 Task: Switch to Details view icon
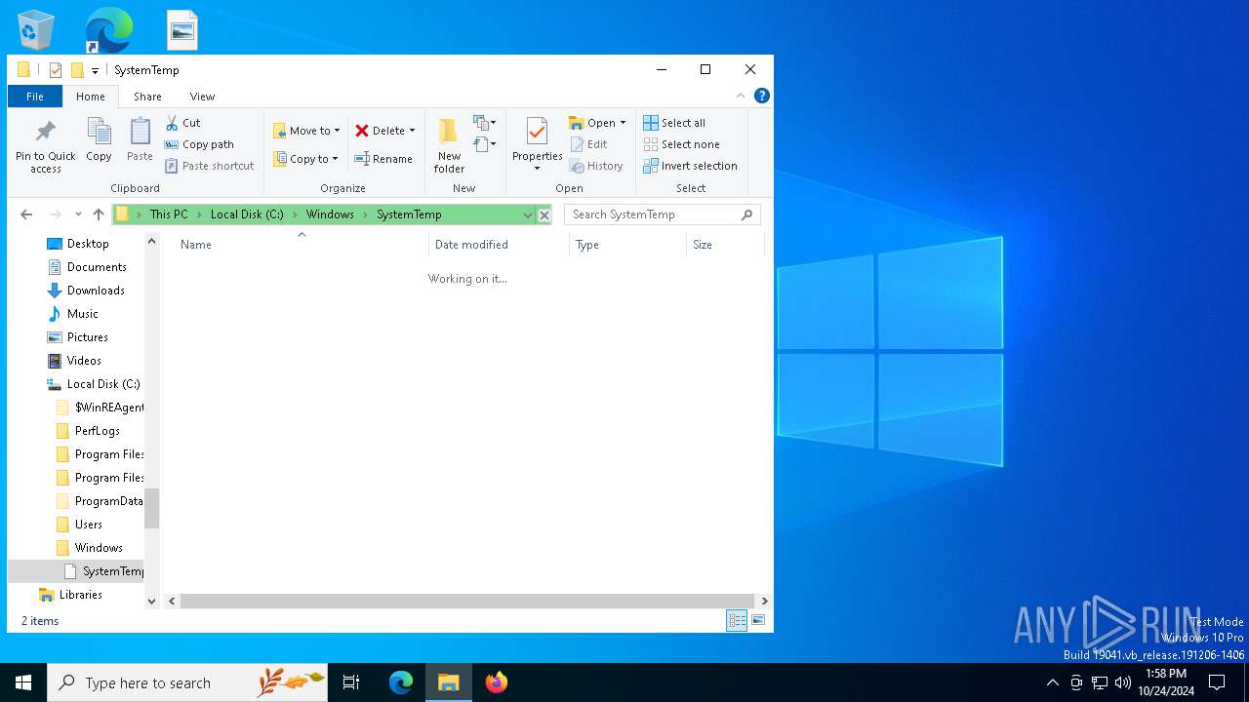[x=737, y=620]
